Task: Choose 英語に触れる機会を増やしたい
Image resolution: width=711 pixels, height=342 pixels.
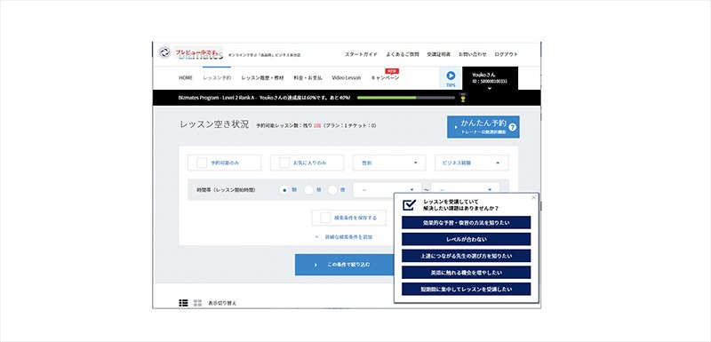Action: [x=466, y=273]
